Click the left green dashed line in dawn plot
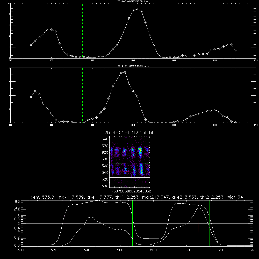This screenshot has width=259, height=259. 82,31
